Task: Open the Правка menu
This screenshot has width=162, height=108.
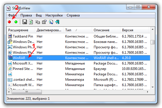Action: (26, 15)
